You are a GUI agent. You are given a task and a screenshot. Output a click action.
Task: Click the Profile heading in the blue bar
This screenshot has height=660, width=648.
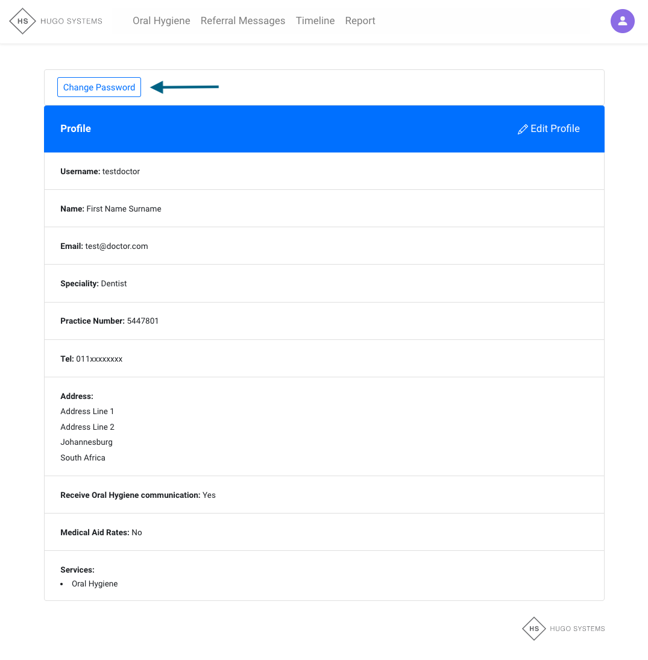click(x=76, y=129)
